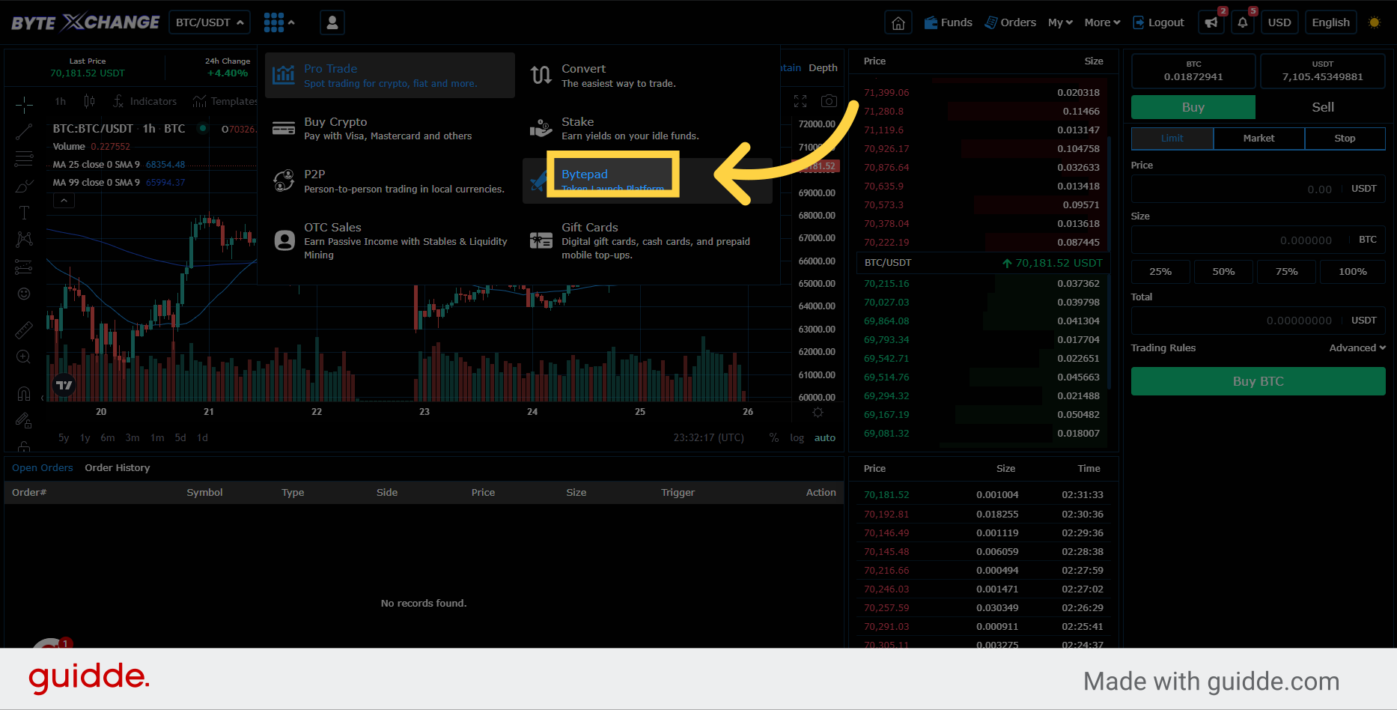Select the forecast measurement tool
This screenshot has width=1397, height=710.
(x=24, y=267)
